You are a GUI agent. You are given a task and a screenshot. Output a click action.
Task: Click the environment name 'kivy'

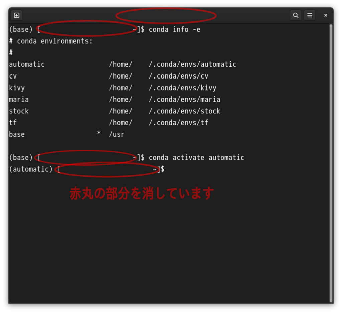point(17,88)
